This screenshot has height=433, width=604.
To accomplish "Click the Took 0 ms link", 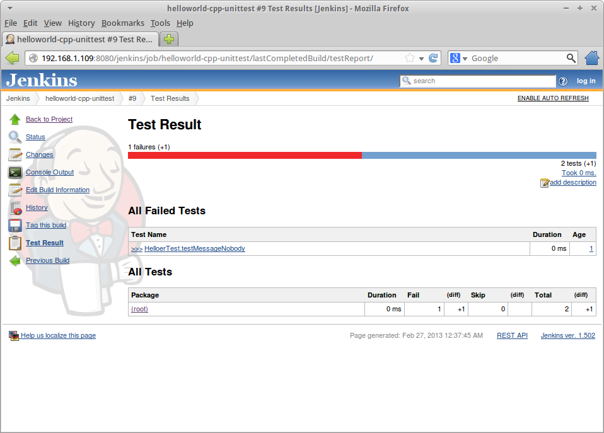I will click(x=579, y=173).
